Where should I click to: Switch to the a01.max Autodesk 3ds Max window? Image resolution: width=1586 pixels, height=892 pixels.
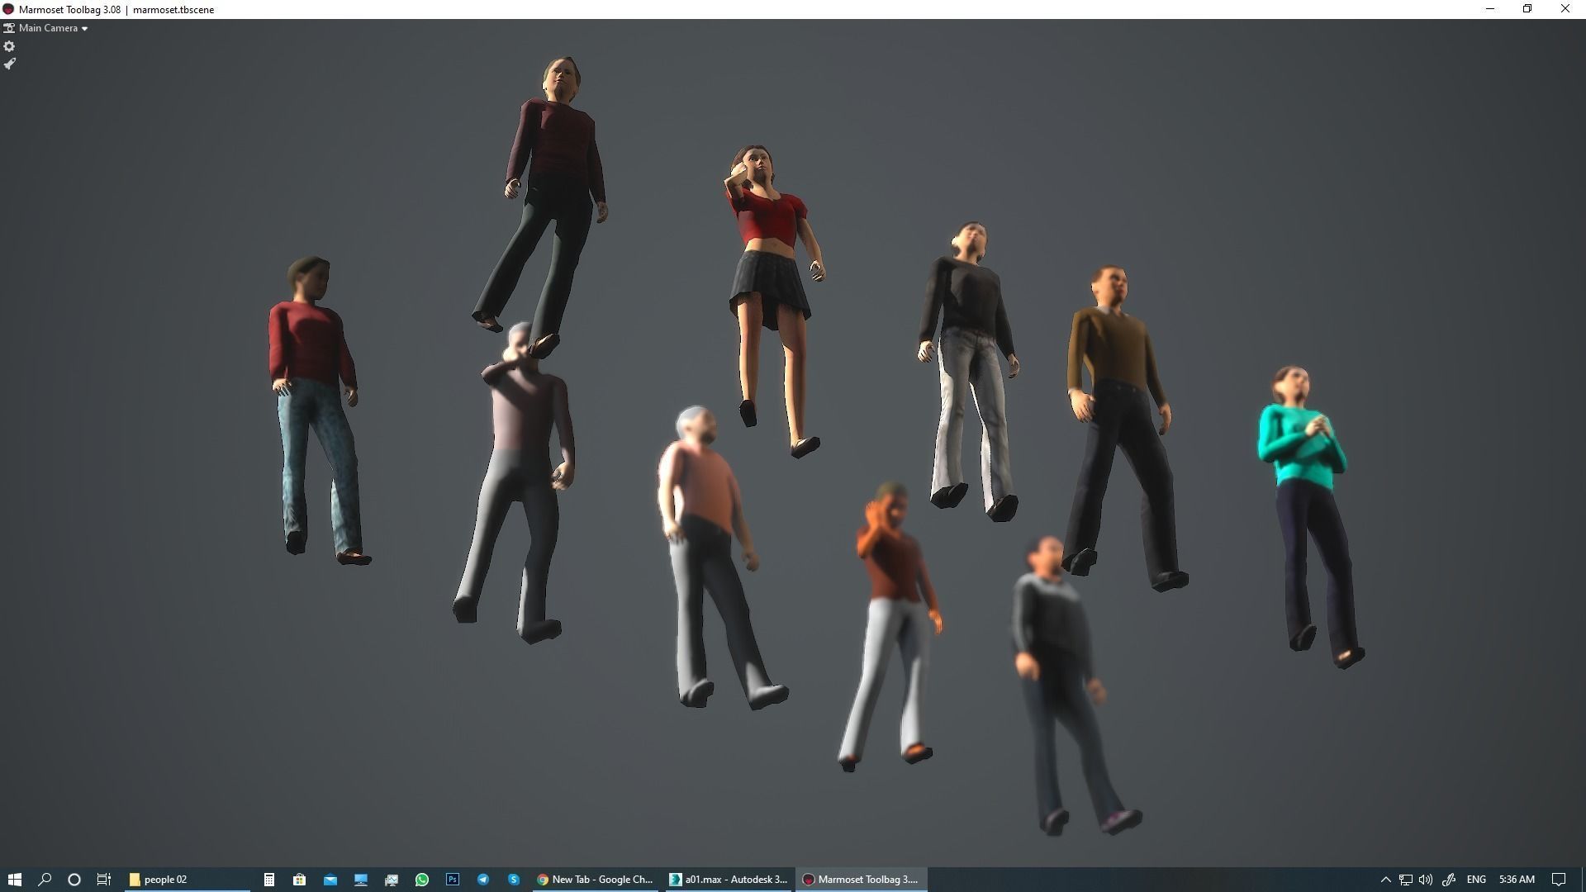pos(729,880)
